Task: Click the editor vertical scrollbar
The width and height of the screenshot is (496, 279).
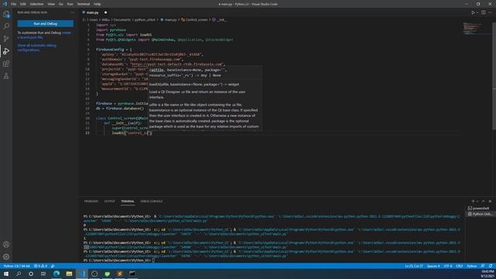Action: tap(494, 76)
